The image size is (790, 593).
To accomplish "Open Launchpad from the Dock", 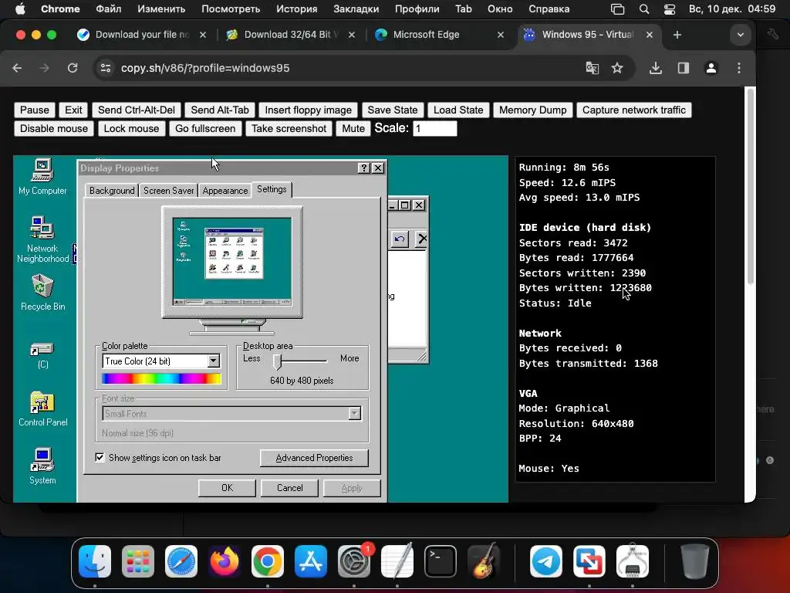I will coord(138,561).
